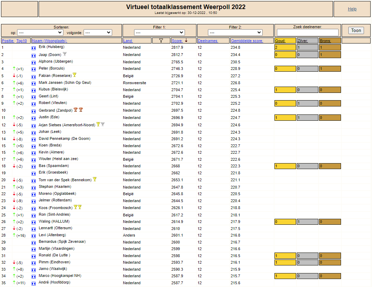Click the red sort arrow next to Score
Viewport: 372px width, 287px height.
click(x=186, y=40)
